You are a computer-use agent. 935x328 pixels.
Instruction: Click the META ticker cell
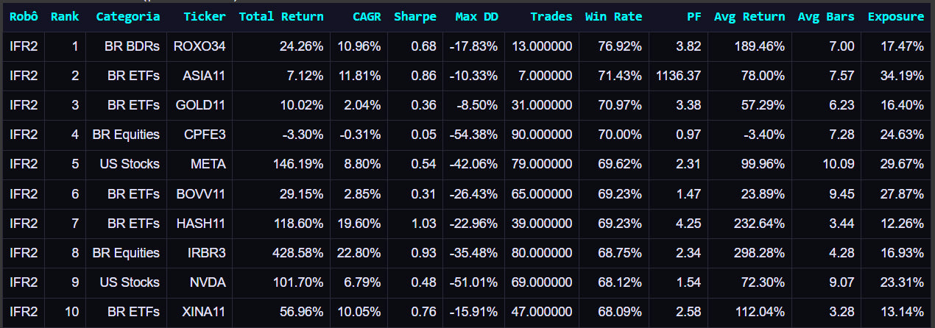208,164
